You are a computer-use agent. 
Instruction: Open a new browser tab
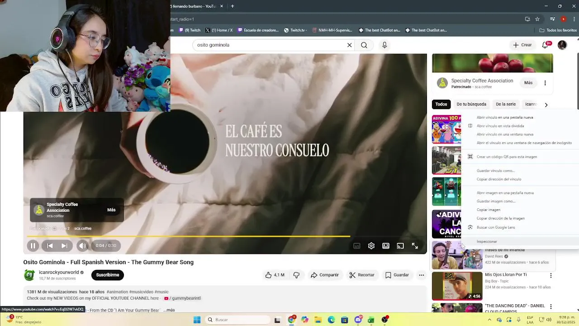coord(233,6)
